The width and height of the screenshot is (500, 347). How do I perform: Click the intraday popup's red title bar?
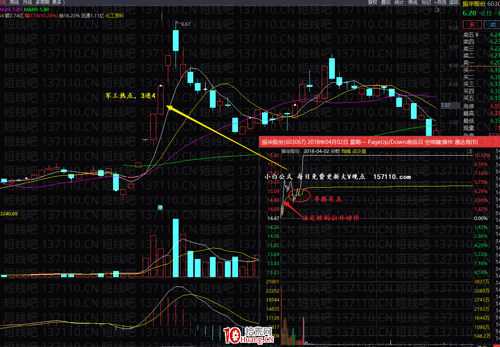point(379,142)
